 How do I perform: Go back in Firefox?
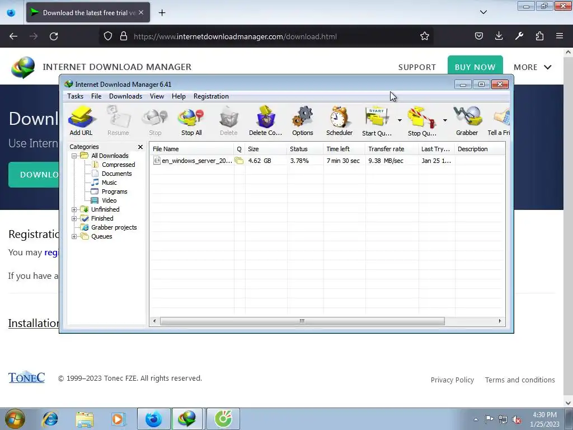pyautogui.click(x=13, y=36)
